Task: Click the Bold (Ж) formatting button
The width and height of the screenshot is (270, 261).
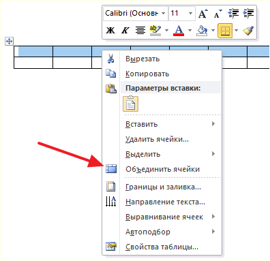Action: click(x=110, y=30)
